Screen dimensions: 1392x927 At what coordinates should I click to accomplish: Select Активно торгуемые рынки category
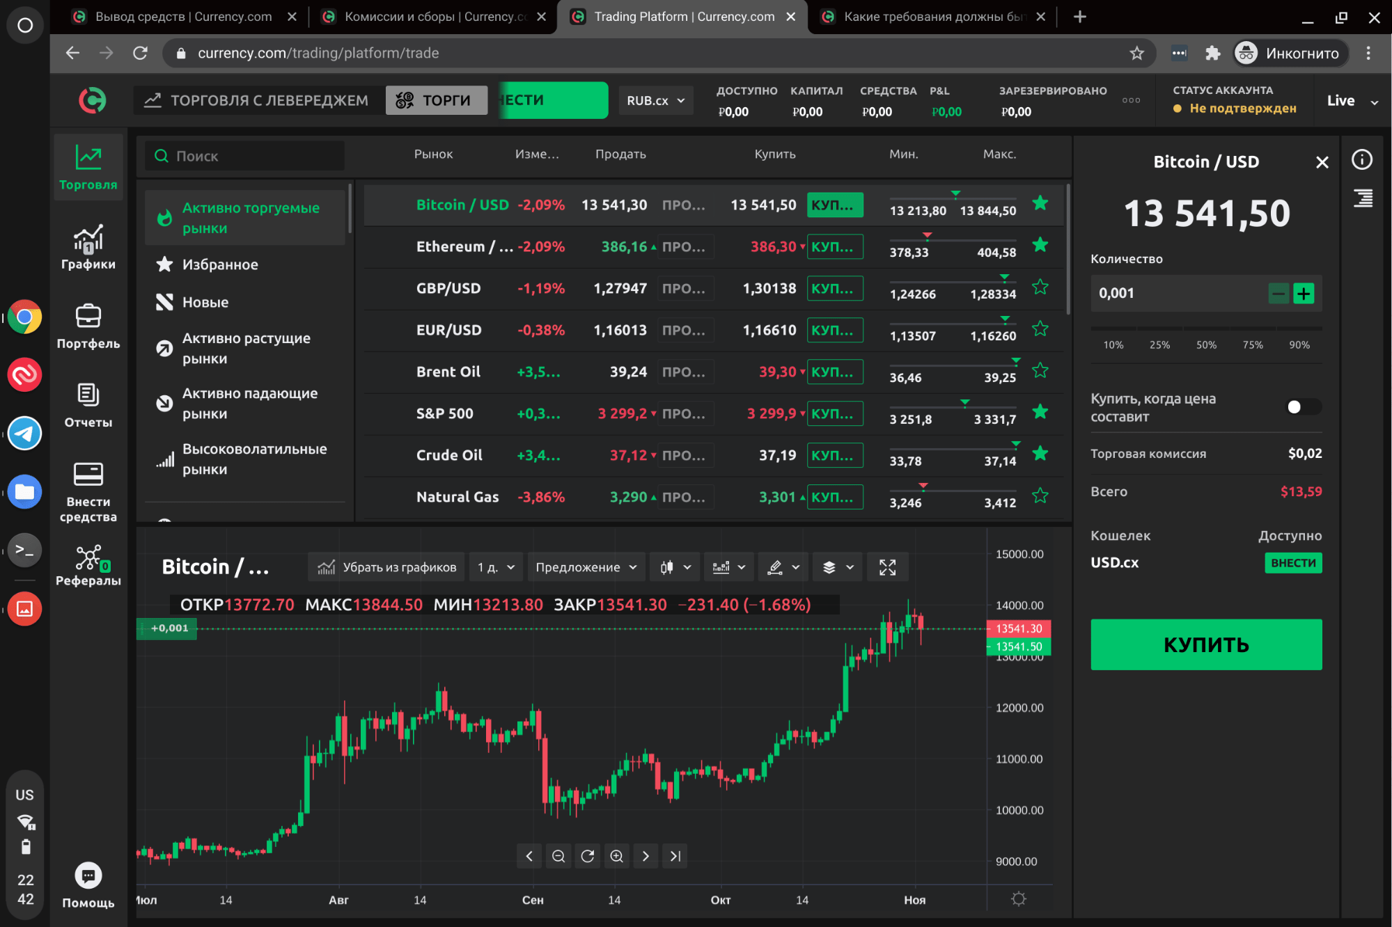245,218
